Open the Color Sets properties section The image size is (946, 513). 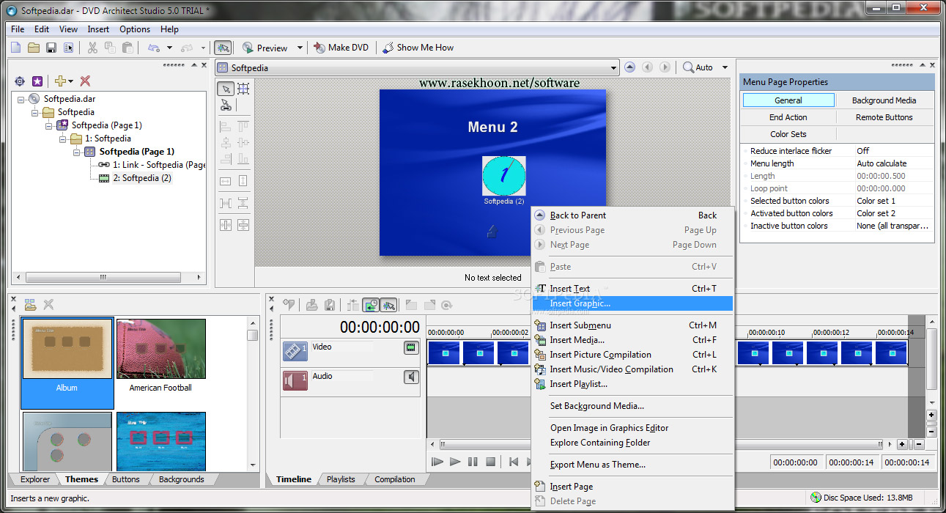click(x=788, y=134)
